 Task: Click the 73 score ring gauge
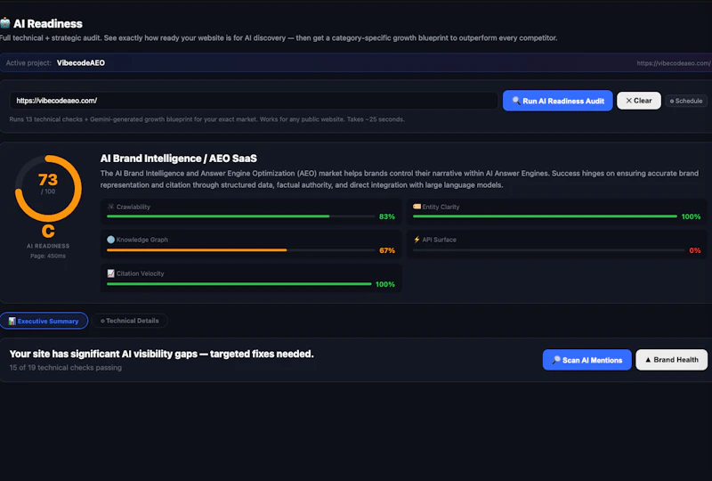pyautogui.click(x=48, y=188)
